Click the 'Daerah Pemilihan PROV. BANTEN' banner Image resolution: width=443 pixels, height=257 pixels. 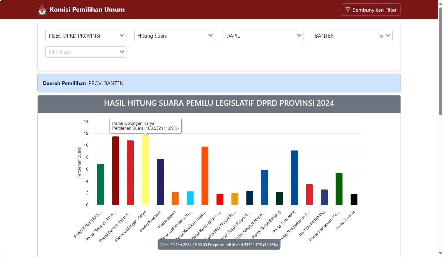tap(219, 83)
